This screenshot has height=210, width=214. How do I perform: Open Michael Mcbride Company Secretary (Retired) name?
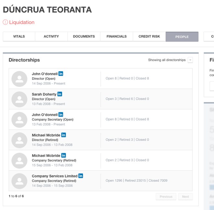coord(46,155)
